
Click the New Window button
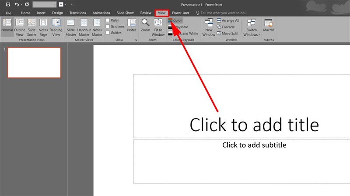point(209,27)
